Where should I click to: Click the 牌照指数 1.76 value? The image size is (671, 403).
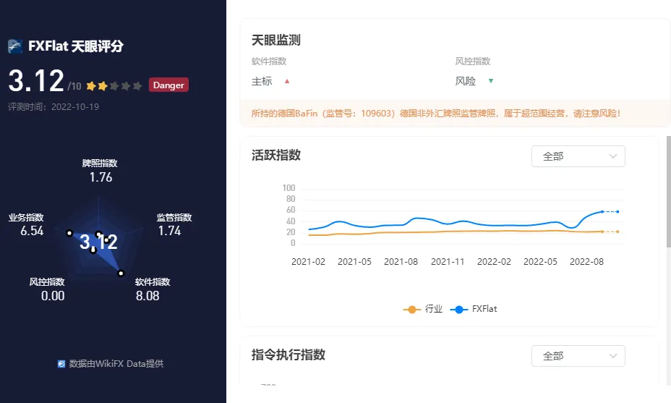pos(101,177)
